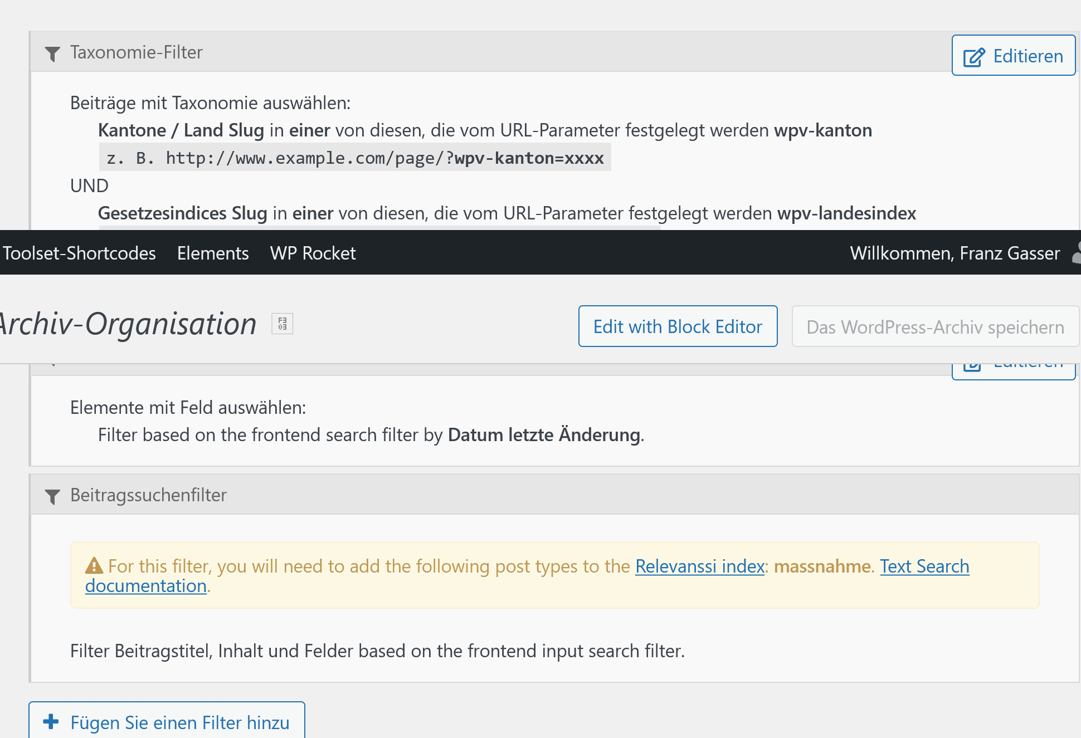Click the 'massnahme' post type text
Screen dimensions: 1081x738
pos(822,566)
